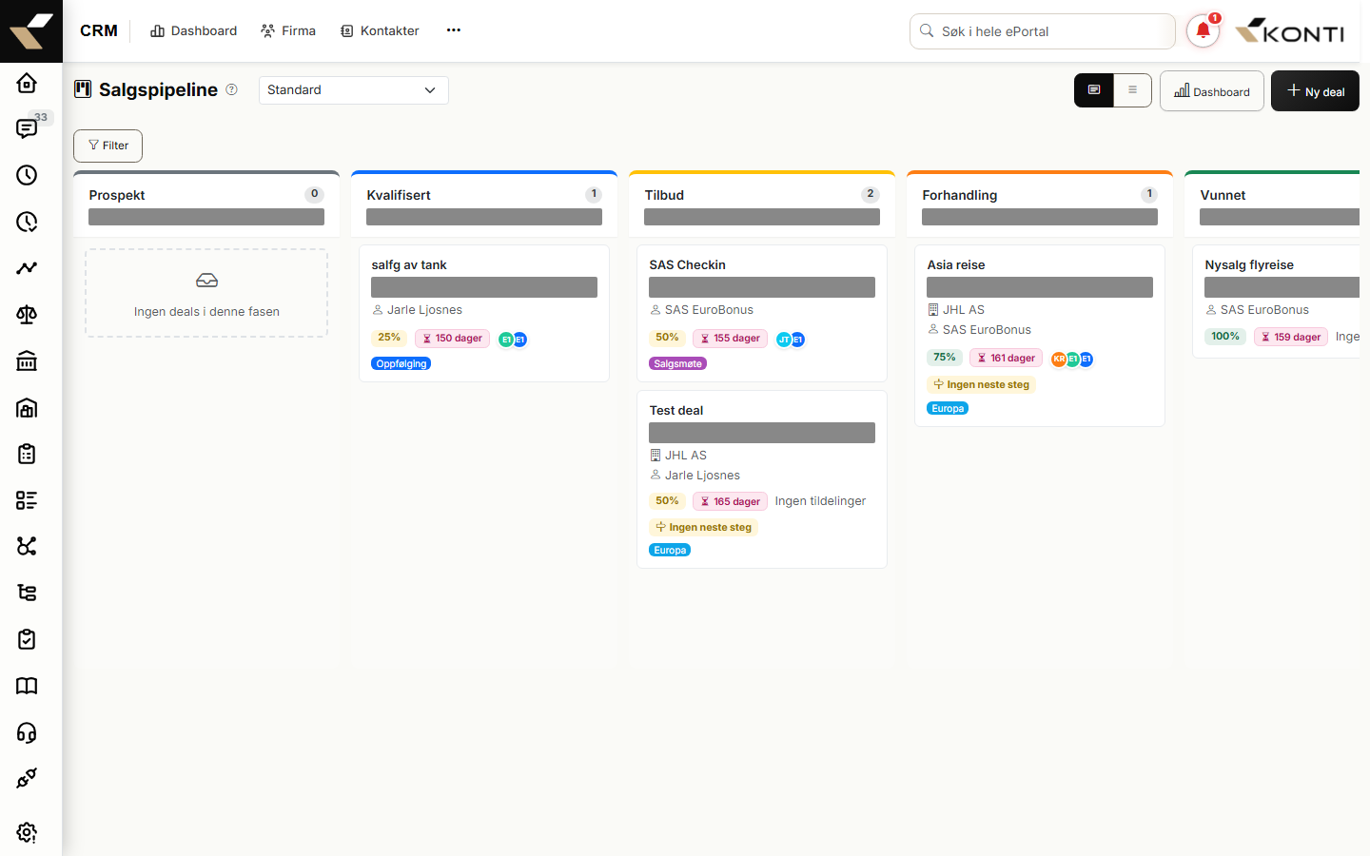The width and height of the screenshot is (1370, 856).
Task: Click Europa tag on Asia reise
Action: point(948,408)
